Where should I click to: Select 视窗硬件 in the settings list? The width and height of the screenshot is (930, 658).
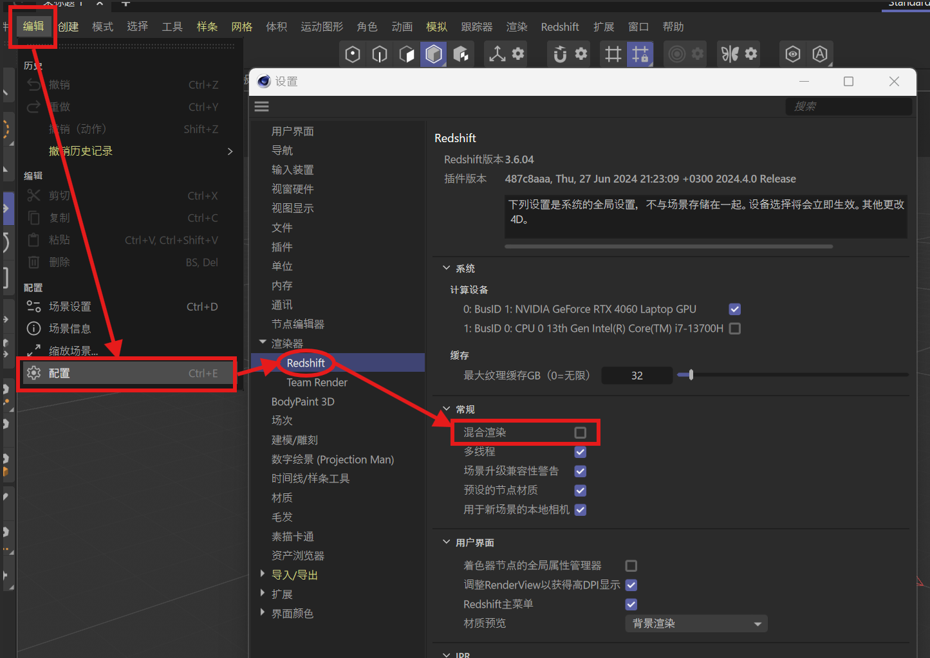tap(292, 189)
